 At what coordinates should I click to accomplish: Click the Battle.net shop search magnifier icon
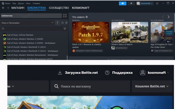pyautogui.click(x=56, y=86)
